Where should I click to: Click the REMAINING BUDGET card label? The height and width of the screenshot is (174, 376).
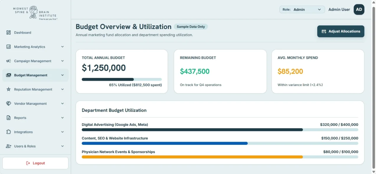[198, 58]
